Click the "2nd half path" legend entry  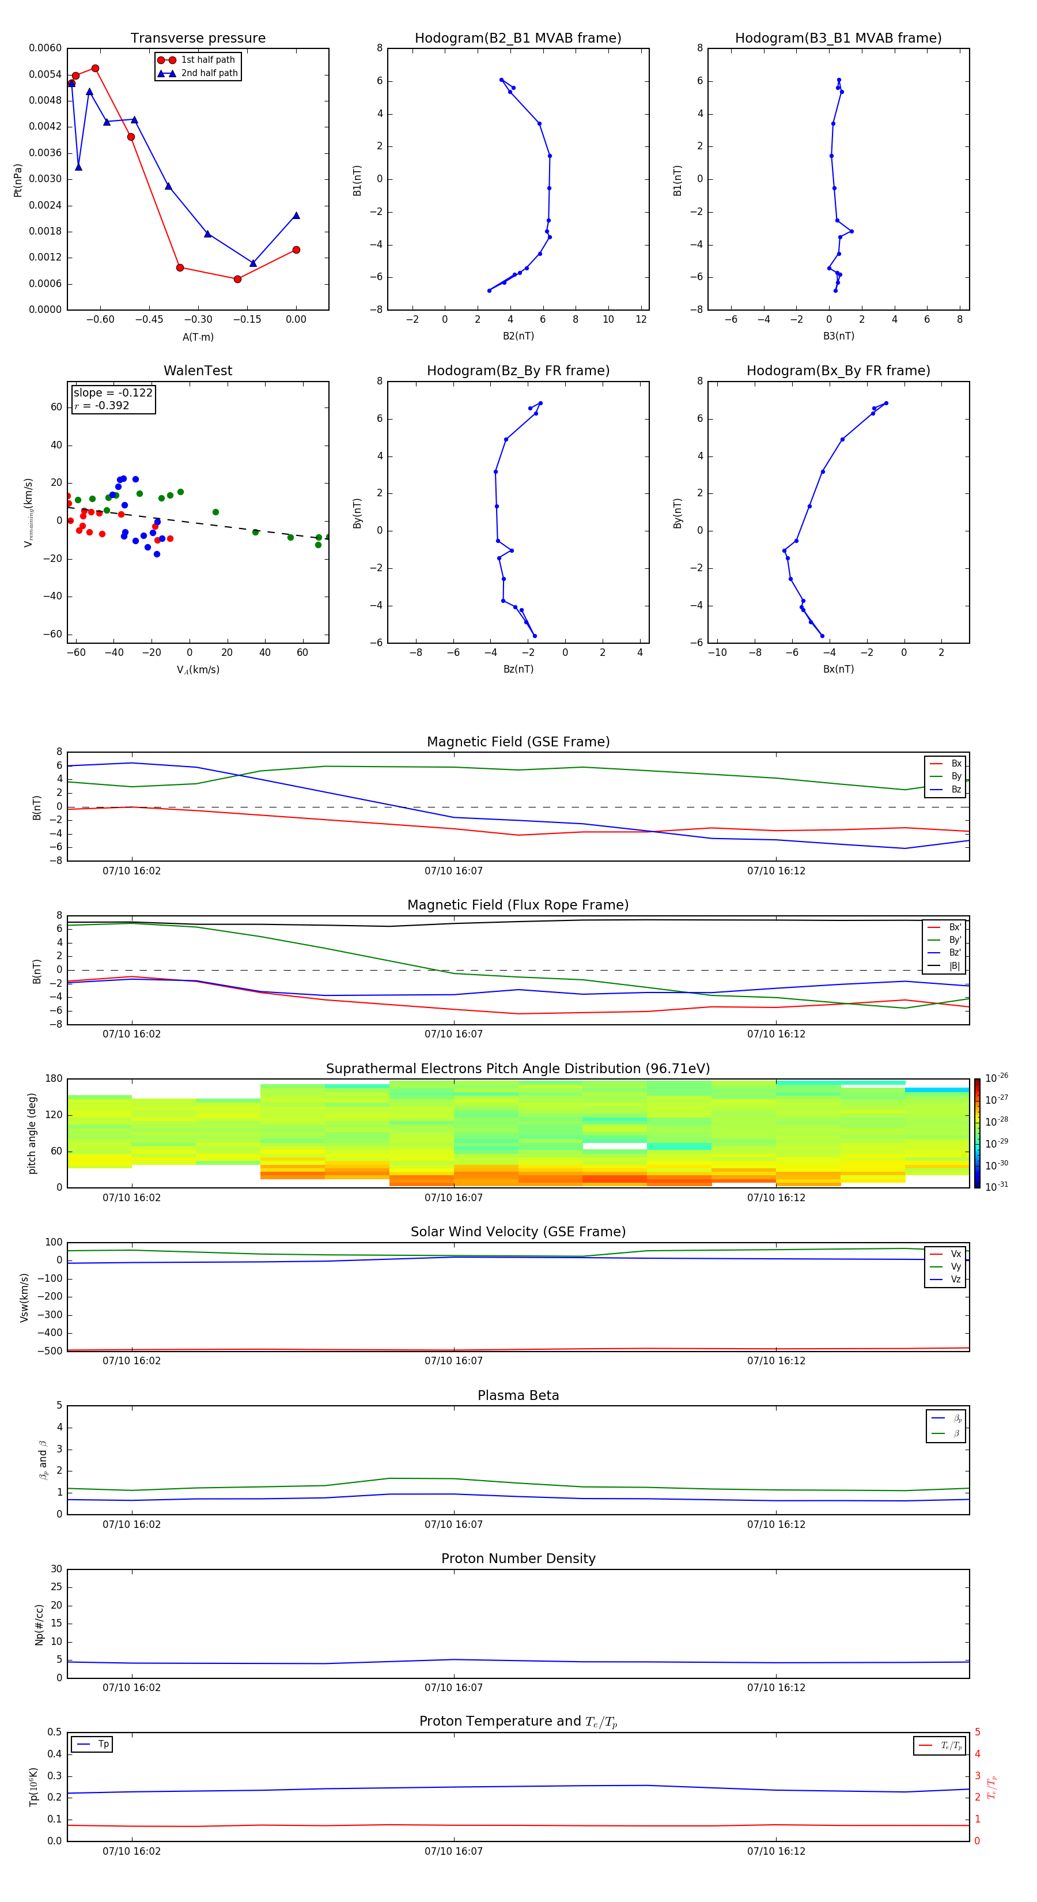click(197, 73)
